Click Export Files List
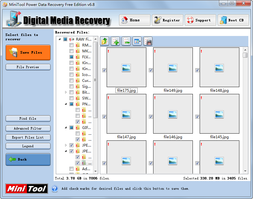This screenshot has width=253, height=199. click(x=28, y=137)
